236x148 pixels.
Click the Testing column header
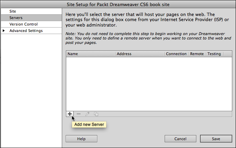coord(214,54)
